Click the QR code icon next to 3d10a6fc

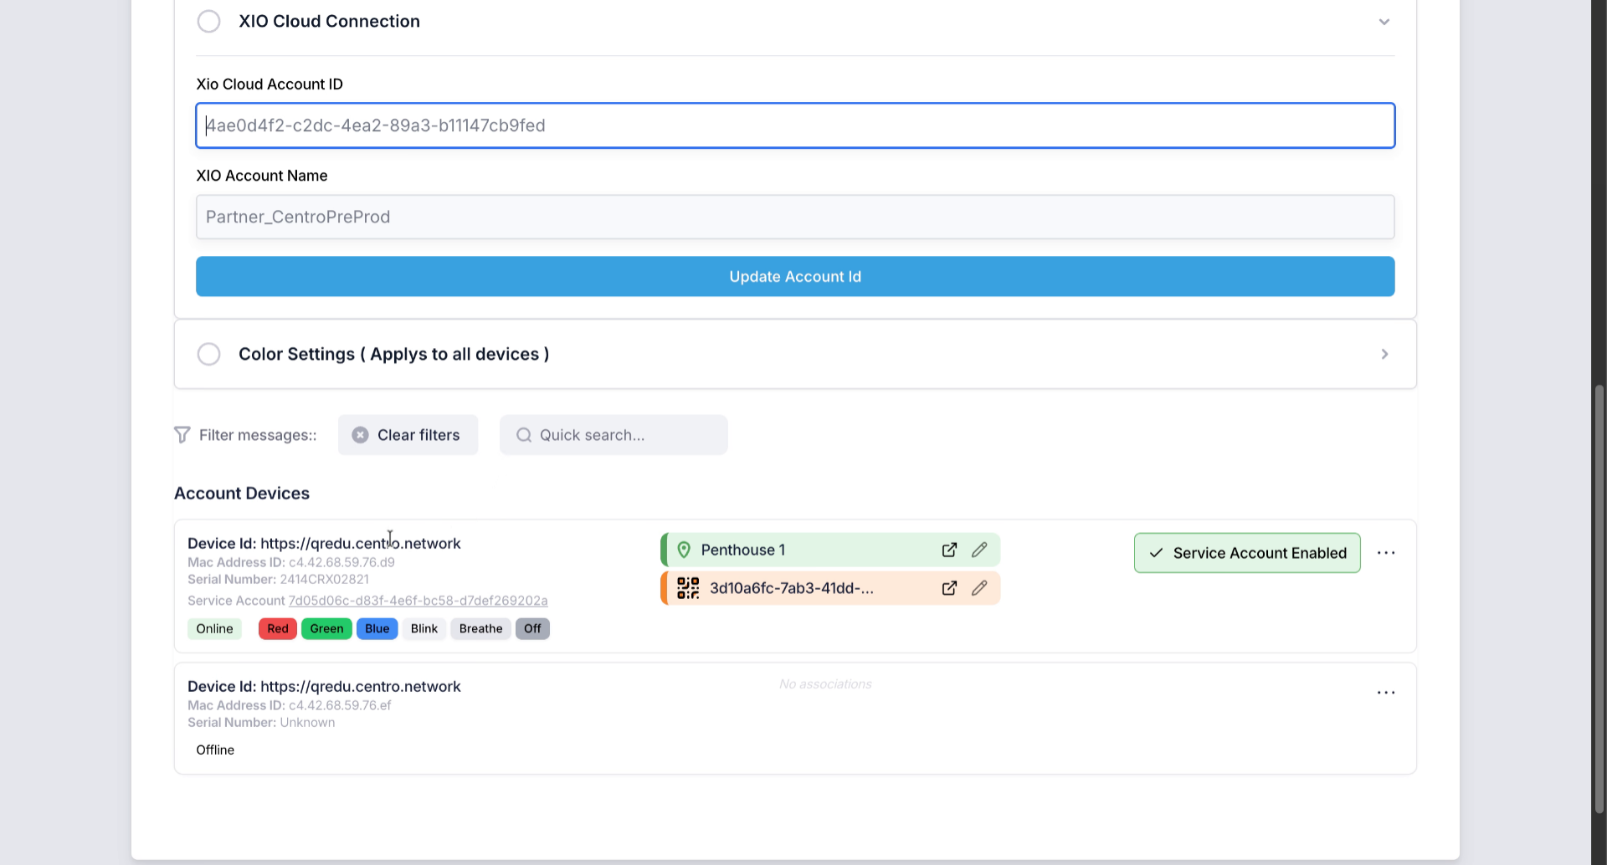pos(687,588)
